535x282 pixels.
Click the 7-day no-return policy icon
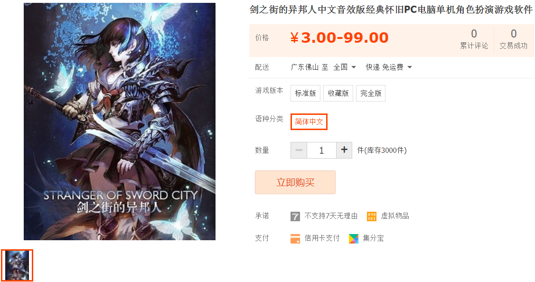[295, 216]
